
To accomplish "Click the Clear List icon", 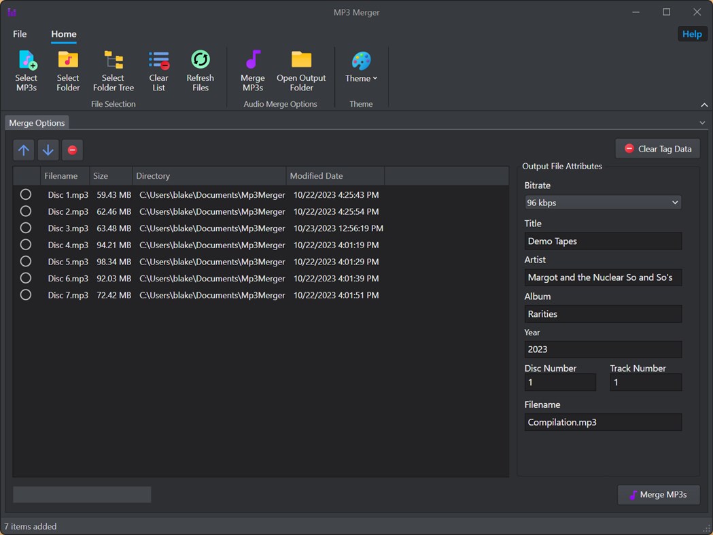I will click(158, 65).
